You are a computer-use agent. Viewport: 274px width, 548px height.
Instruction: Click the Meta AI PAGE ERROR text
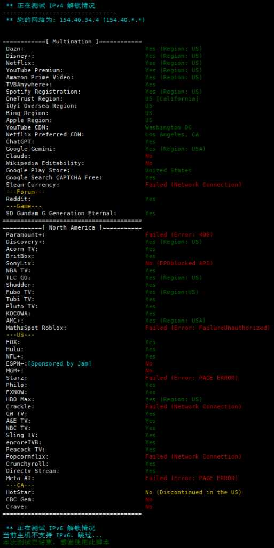pos(191,478)
